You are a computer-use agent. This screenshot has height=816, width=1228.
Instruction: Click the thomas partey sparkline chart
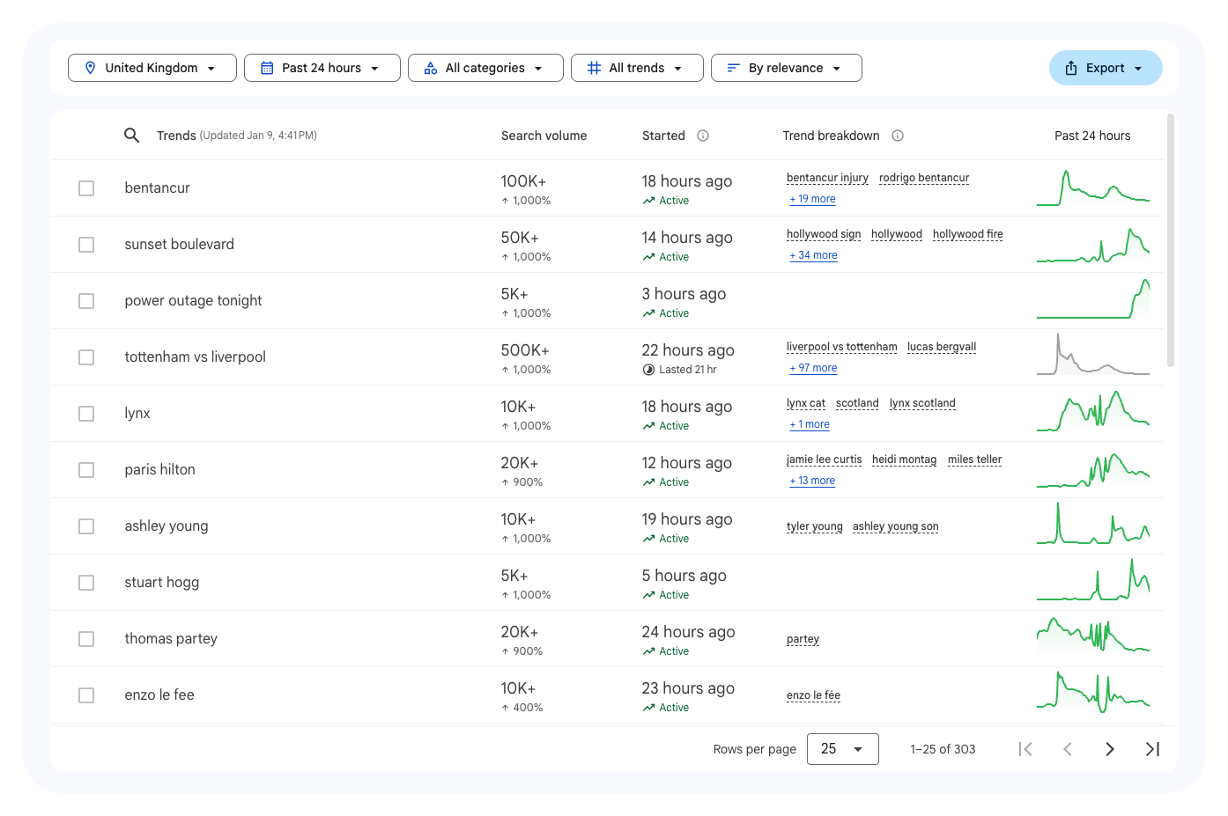coord(1093,636)
